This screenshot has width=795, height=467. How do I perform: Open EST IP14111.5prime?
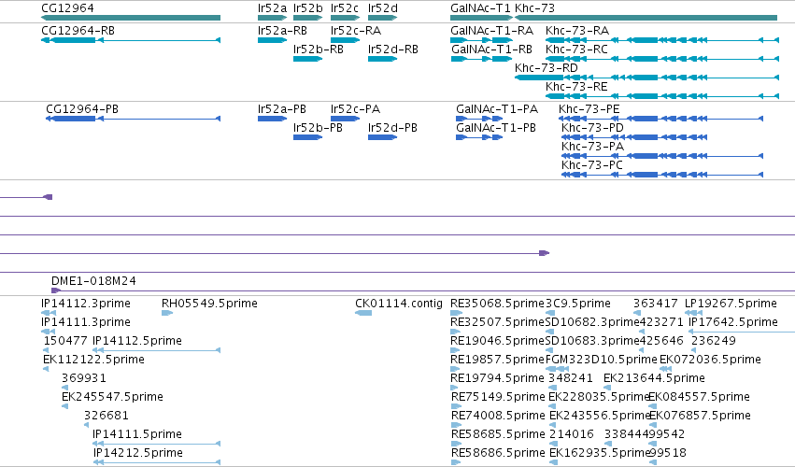137,434
